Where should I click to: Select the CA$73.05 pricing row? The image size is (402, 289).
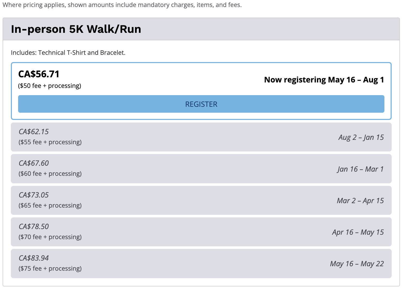(201, 200)
